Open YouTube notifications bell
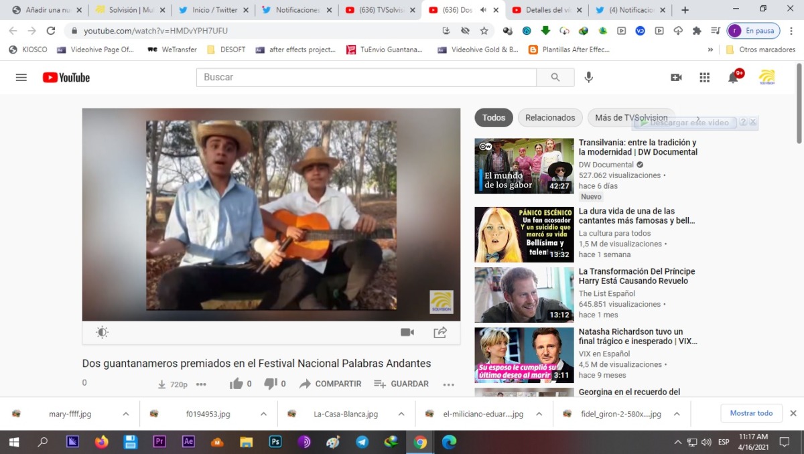The width and height of the screenshot is (804, 454). tap(733, 77)
